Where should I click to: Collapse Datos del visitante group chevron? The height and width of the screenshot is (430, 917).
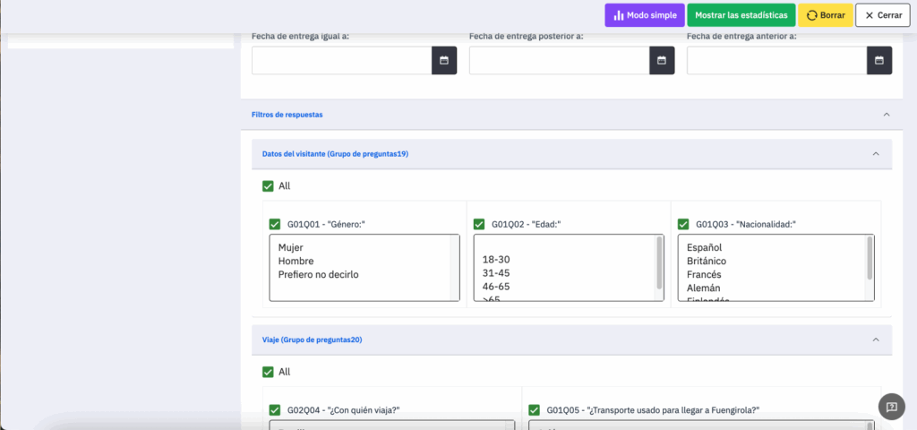click(x=876, y=154)
